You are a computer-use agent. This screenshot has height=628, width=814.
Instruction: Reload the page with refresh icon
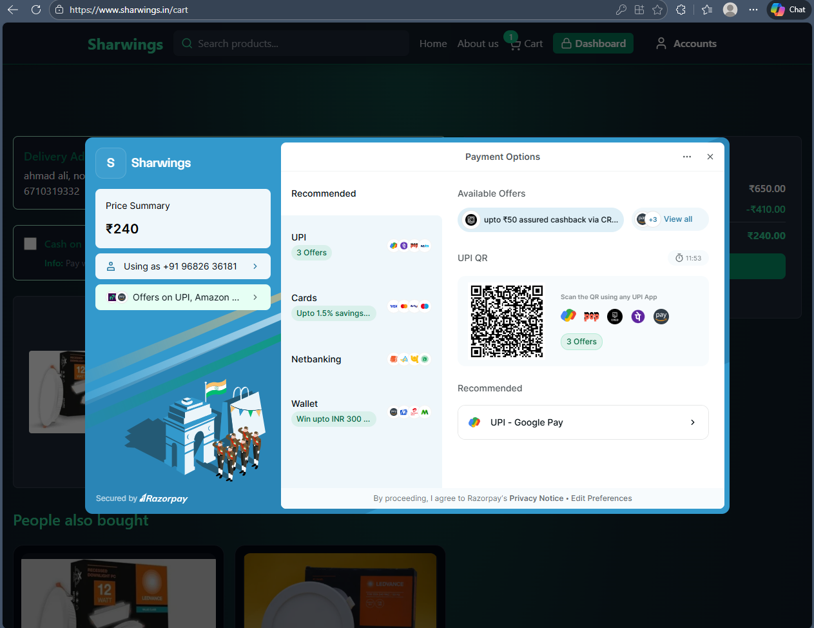(36, 10)
